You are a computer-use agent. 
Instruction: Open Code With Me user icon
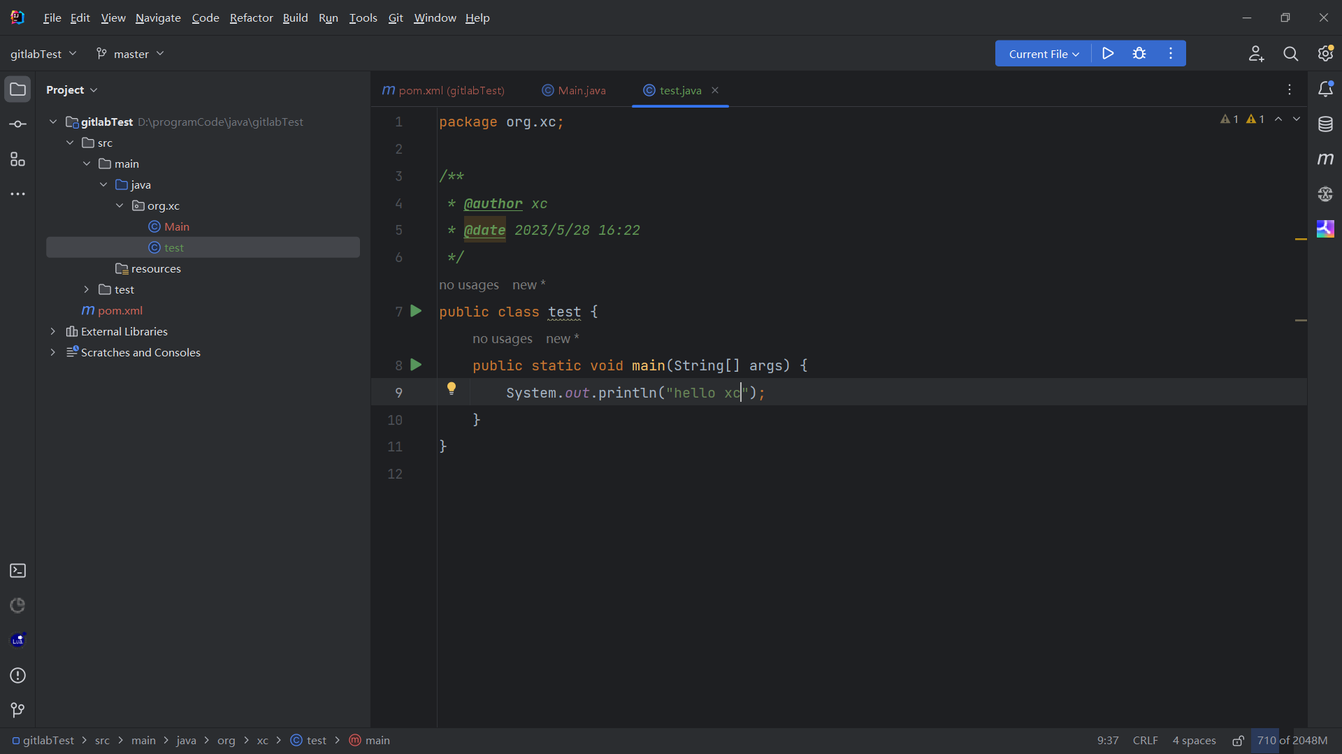pos(1256,54)
